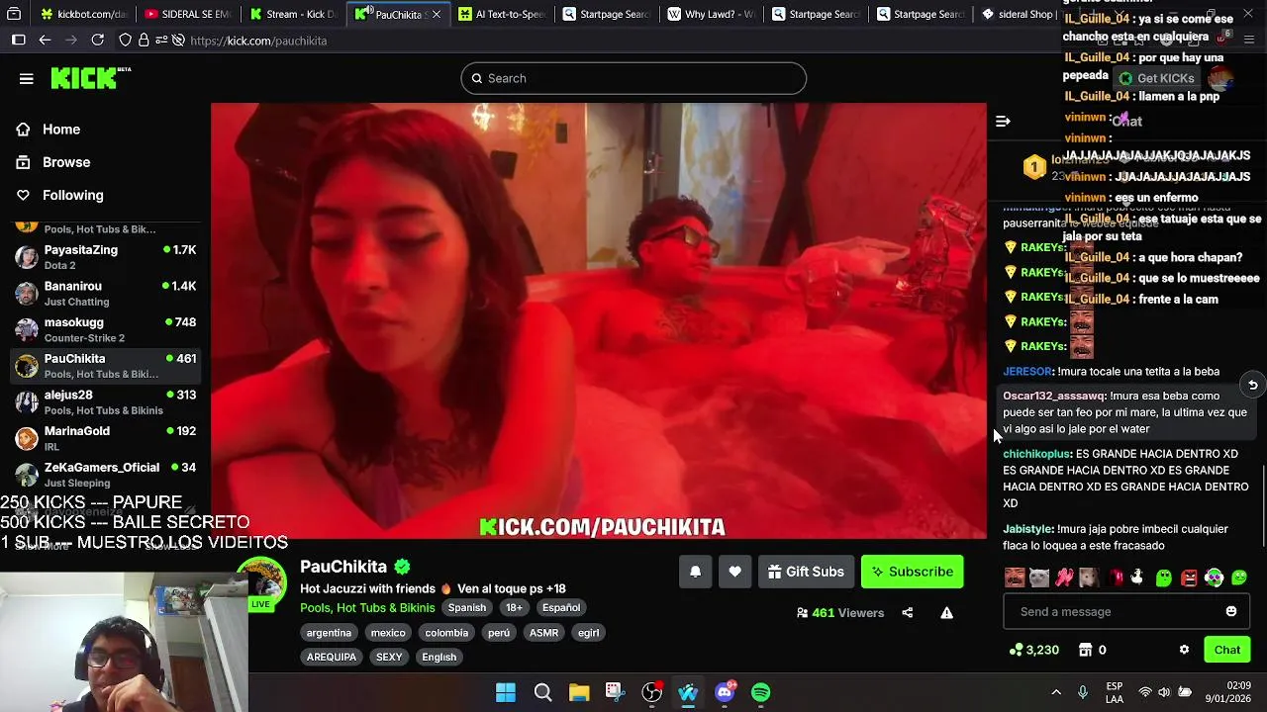Viewport: 1267px width, 712px height.
Task: Pick the mustache man emote
Action: click(1015, 578)
